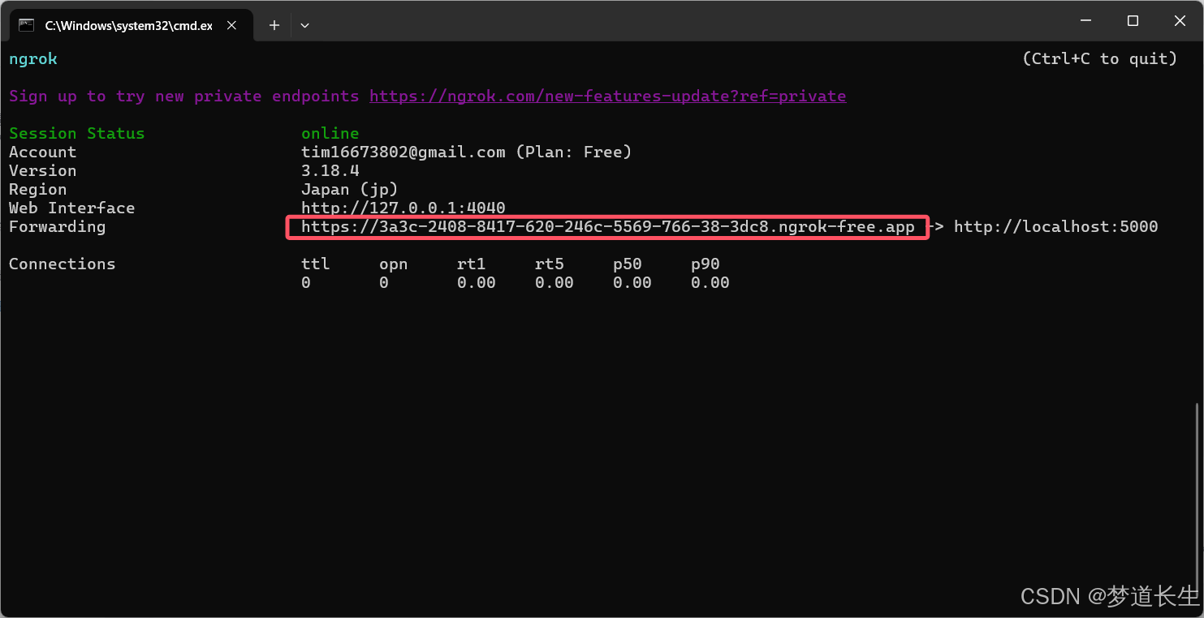
Task: Open the ngrok new features update link
Action: pyautogui.click(x=607, y=96)
